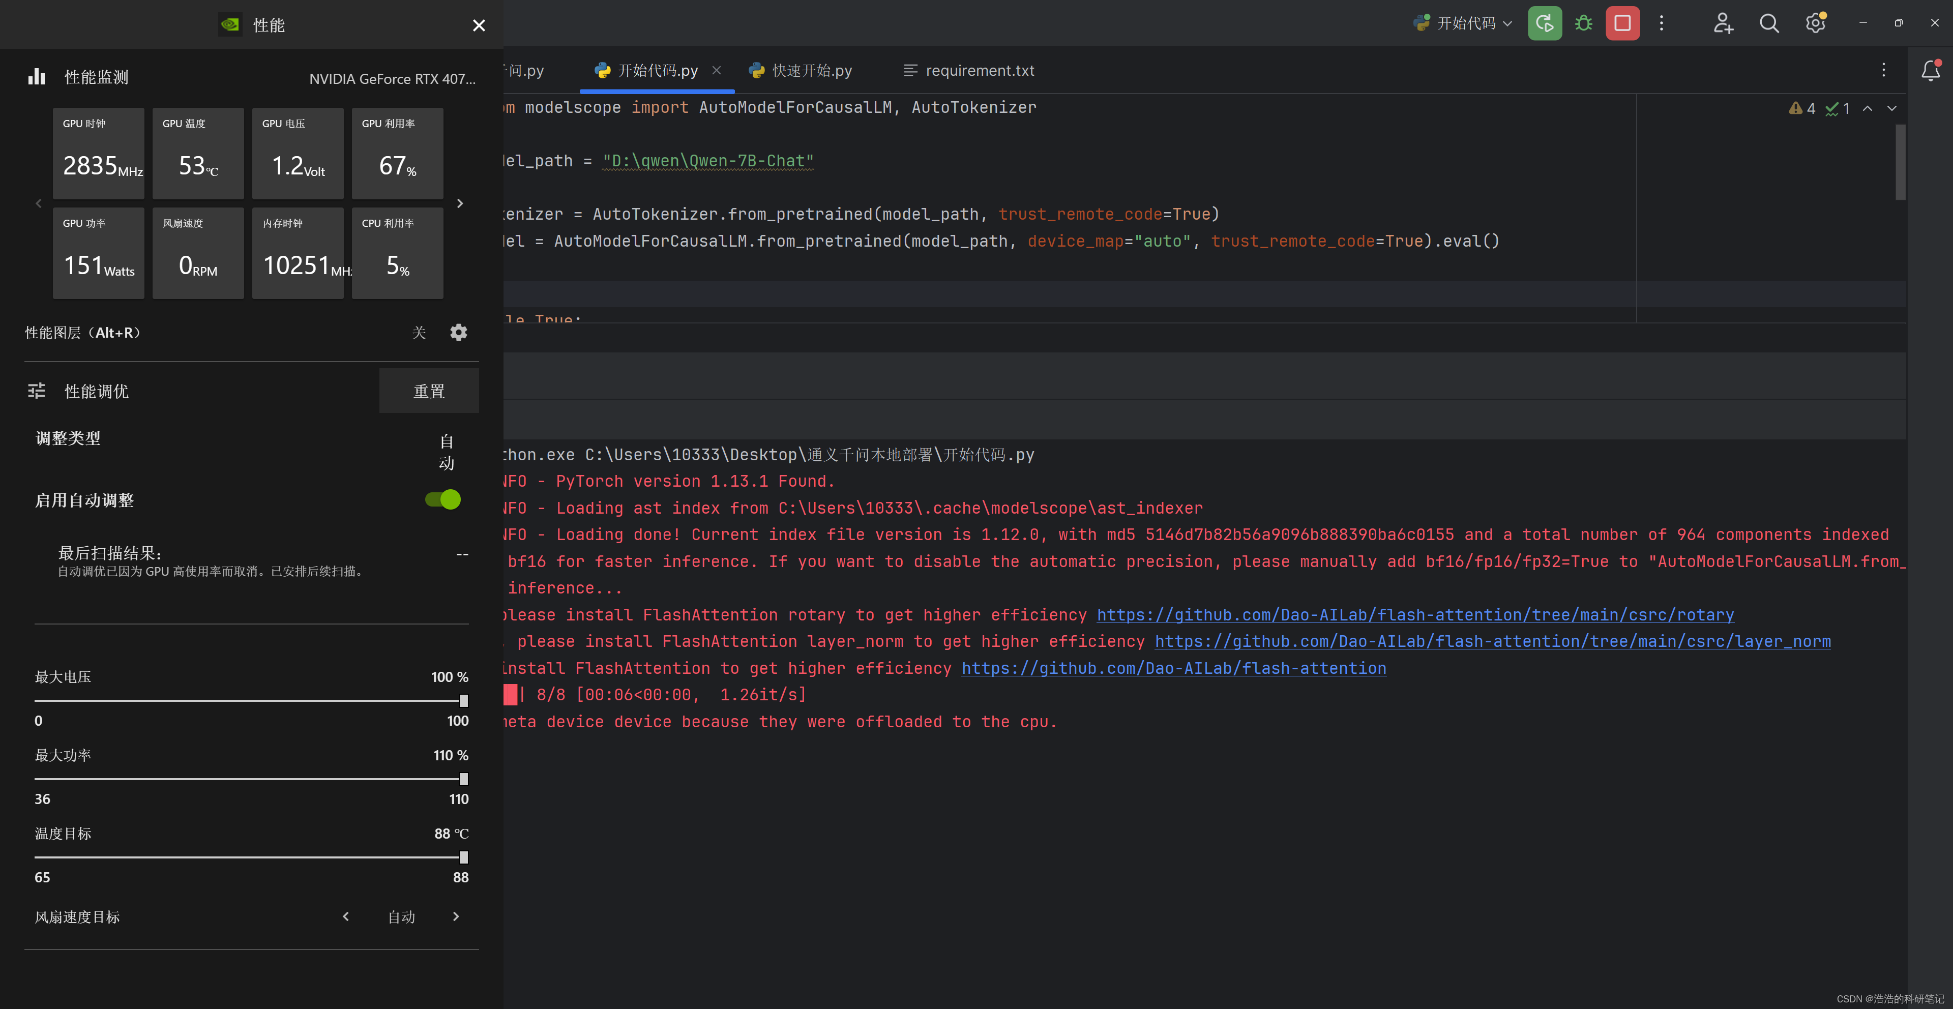Open the 开始代码 run configuration dropdown

tap(1463, 23)
